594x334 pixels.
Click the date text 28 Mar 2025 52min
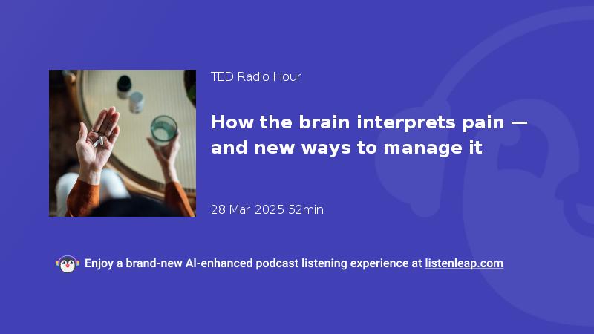click(267, 209)
